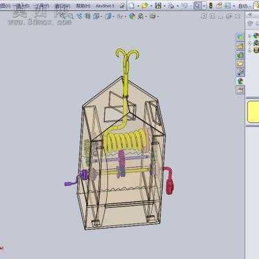This screenshot has height=259, width=259.
Task: Open the View Palette task pane tab
Action: [x=240, y=73]
